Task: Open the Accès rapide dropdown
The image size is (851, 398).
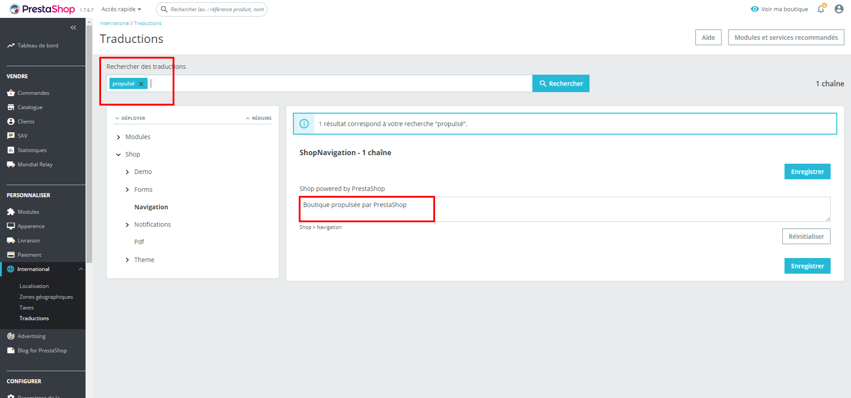Action: [x=121, y=9]
